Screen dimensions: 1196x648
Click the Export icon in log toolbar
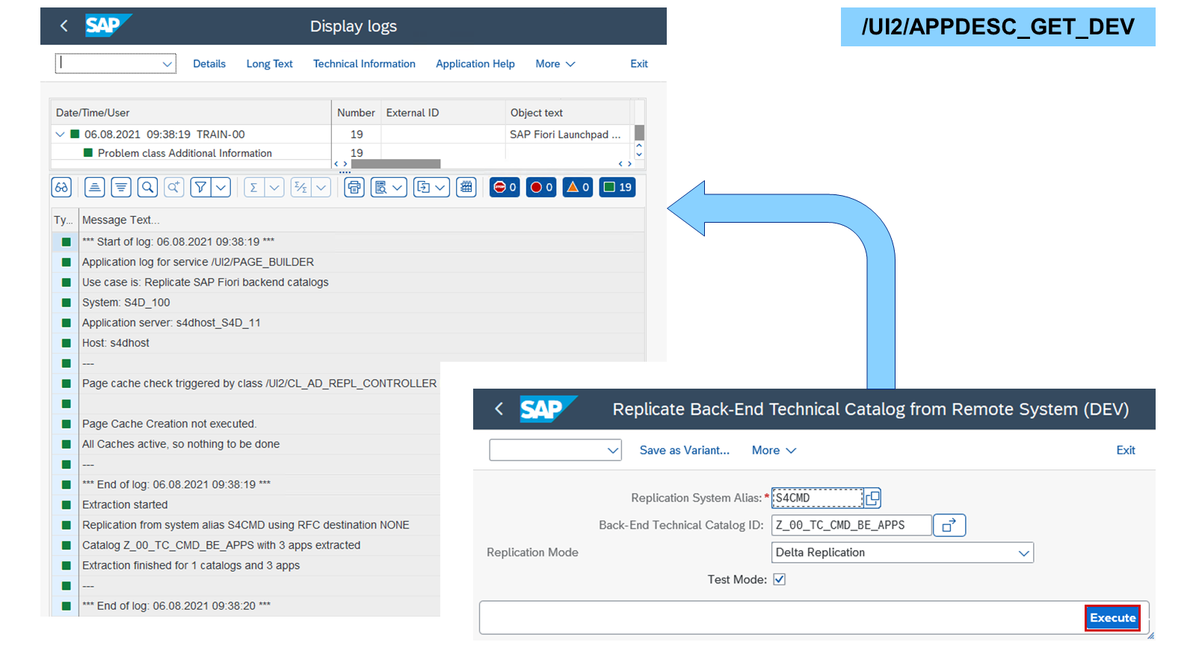coord(423,187)
